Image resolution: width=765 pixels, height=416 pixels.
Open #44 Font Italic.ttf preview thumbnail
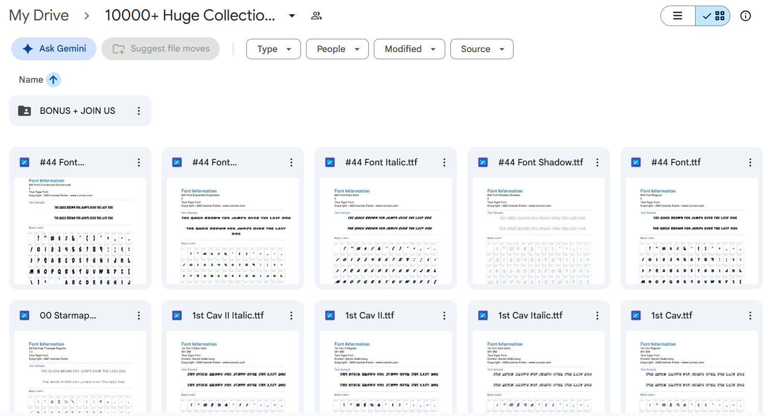(x=386, y=231)
